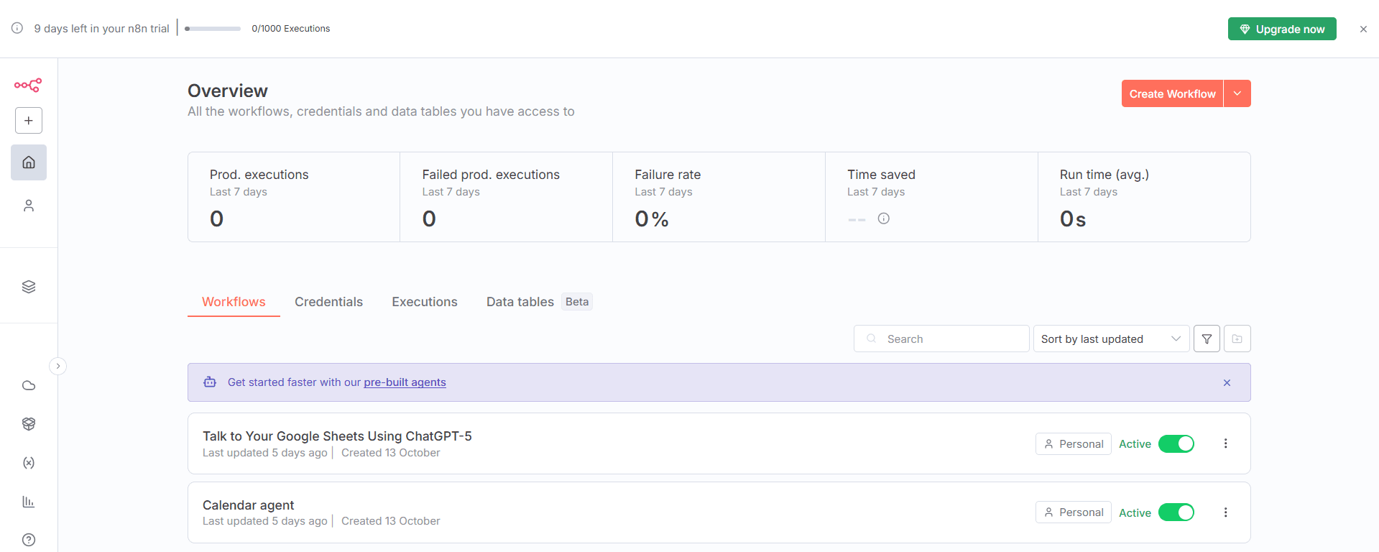
Task: Switch to the Credentials tab
Action: 328,302
